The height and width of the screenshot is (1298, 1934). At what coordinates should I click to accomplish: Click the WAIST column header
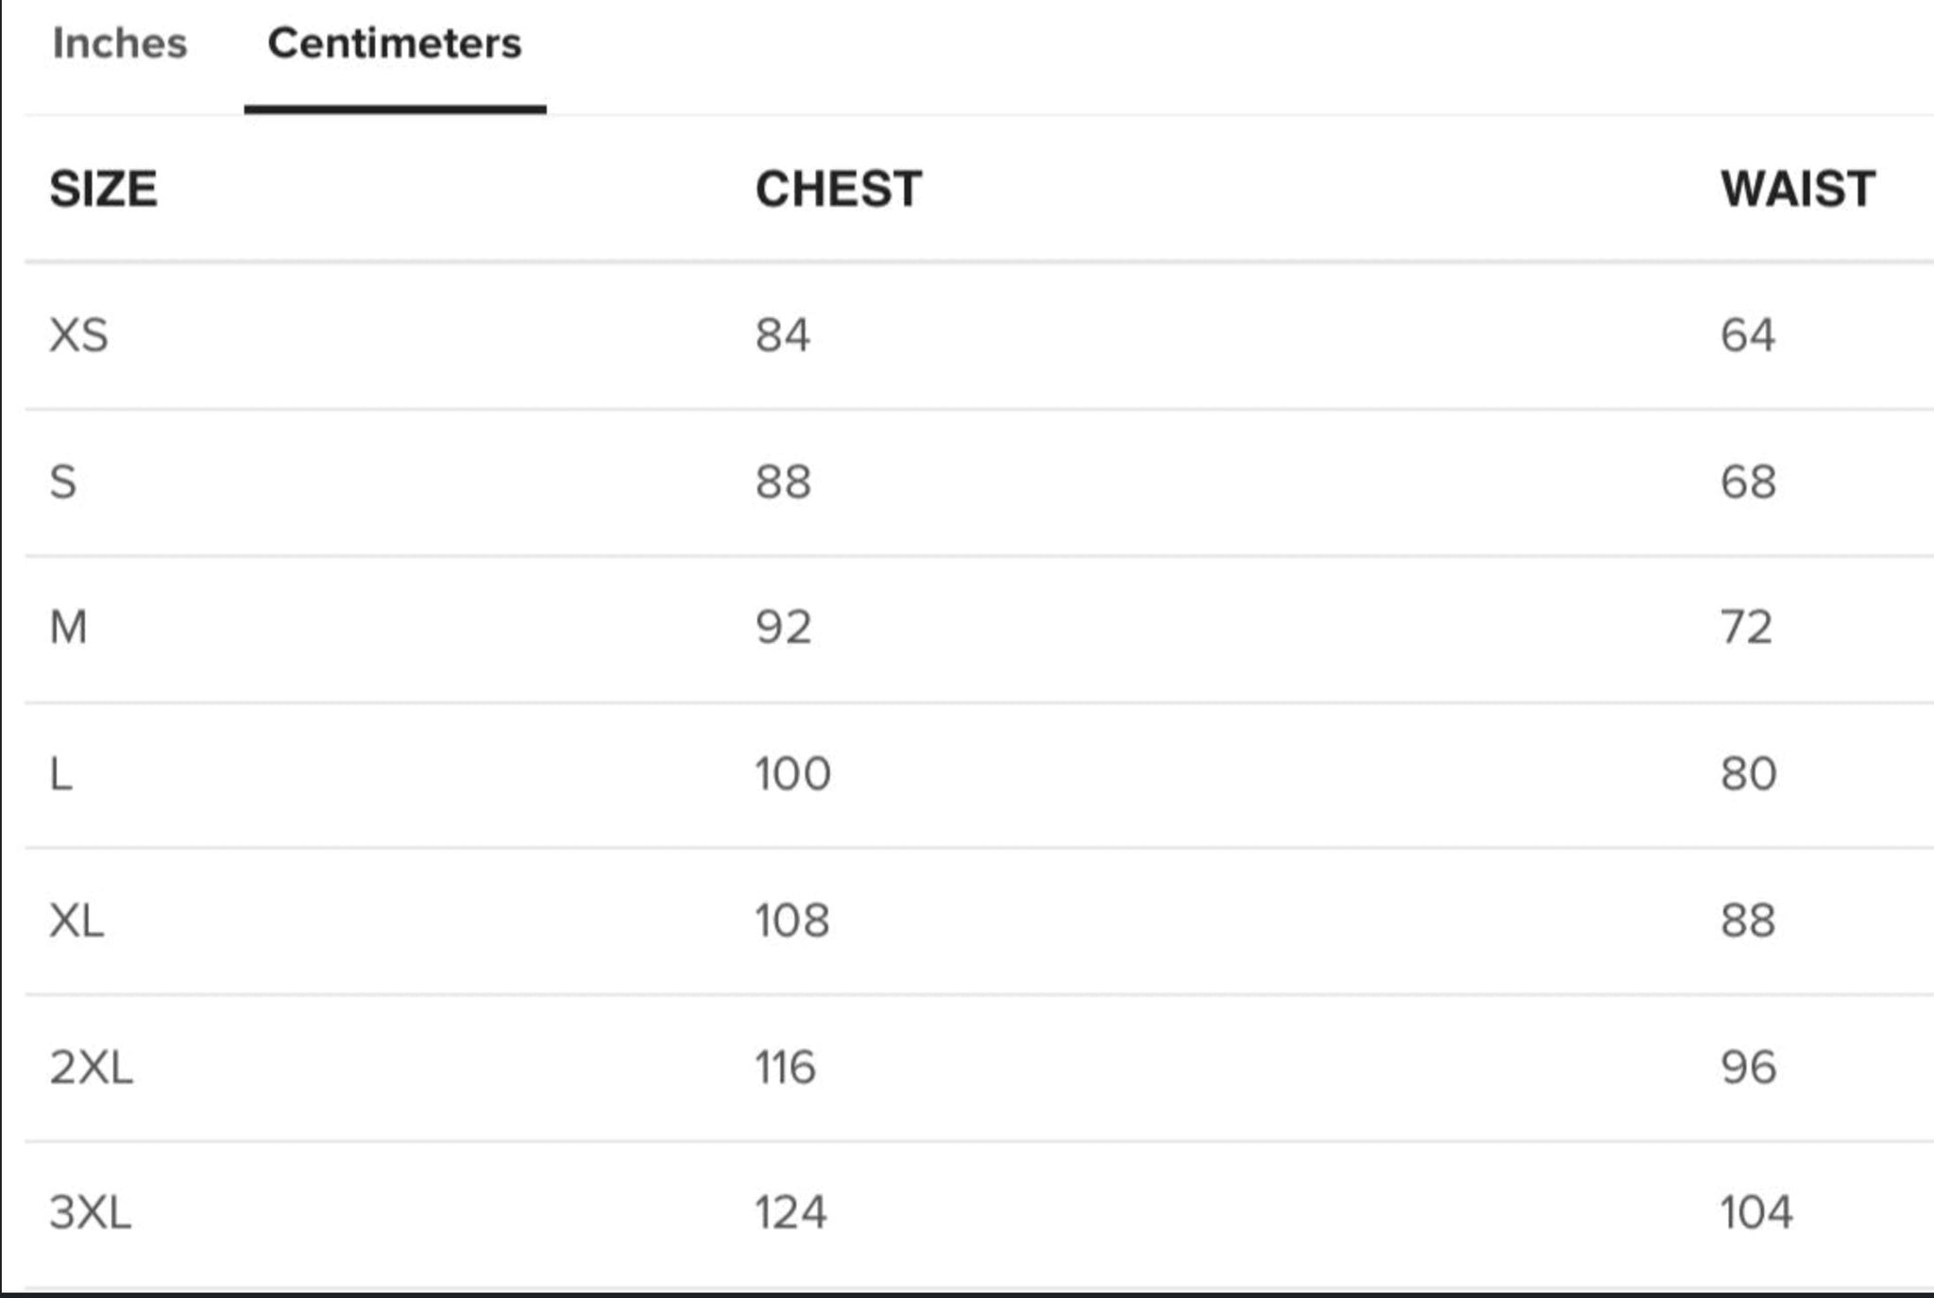pyautogui.click(x=1798, y=189)
